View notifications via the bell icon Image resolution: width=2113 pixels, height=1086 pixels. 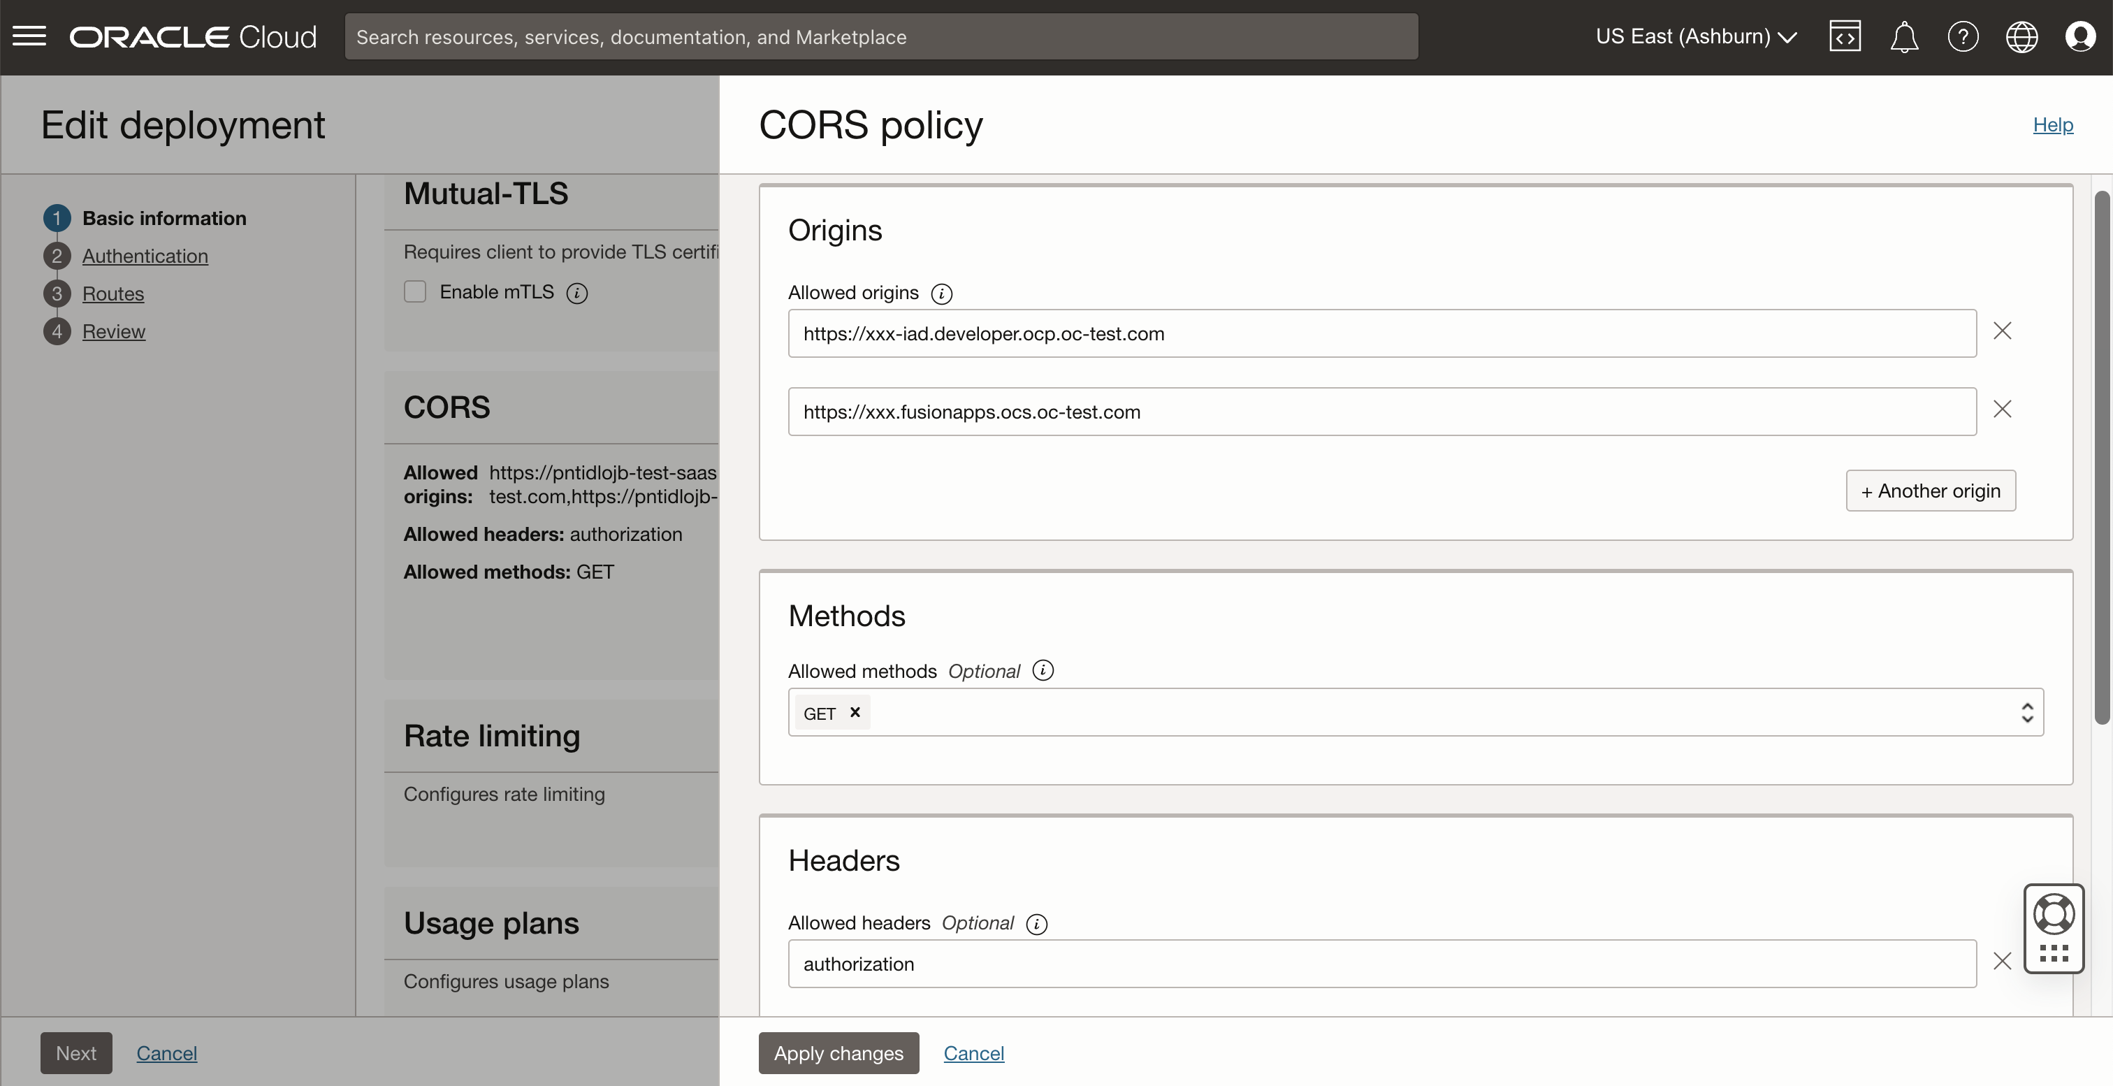(1904, 36)
